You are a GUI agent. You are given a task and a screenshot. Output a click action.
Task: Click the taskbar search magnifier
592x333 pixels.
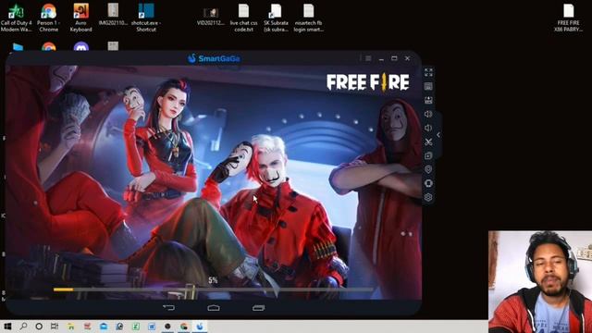[x=23, y=327]
